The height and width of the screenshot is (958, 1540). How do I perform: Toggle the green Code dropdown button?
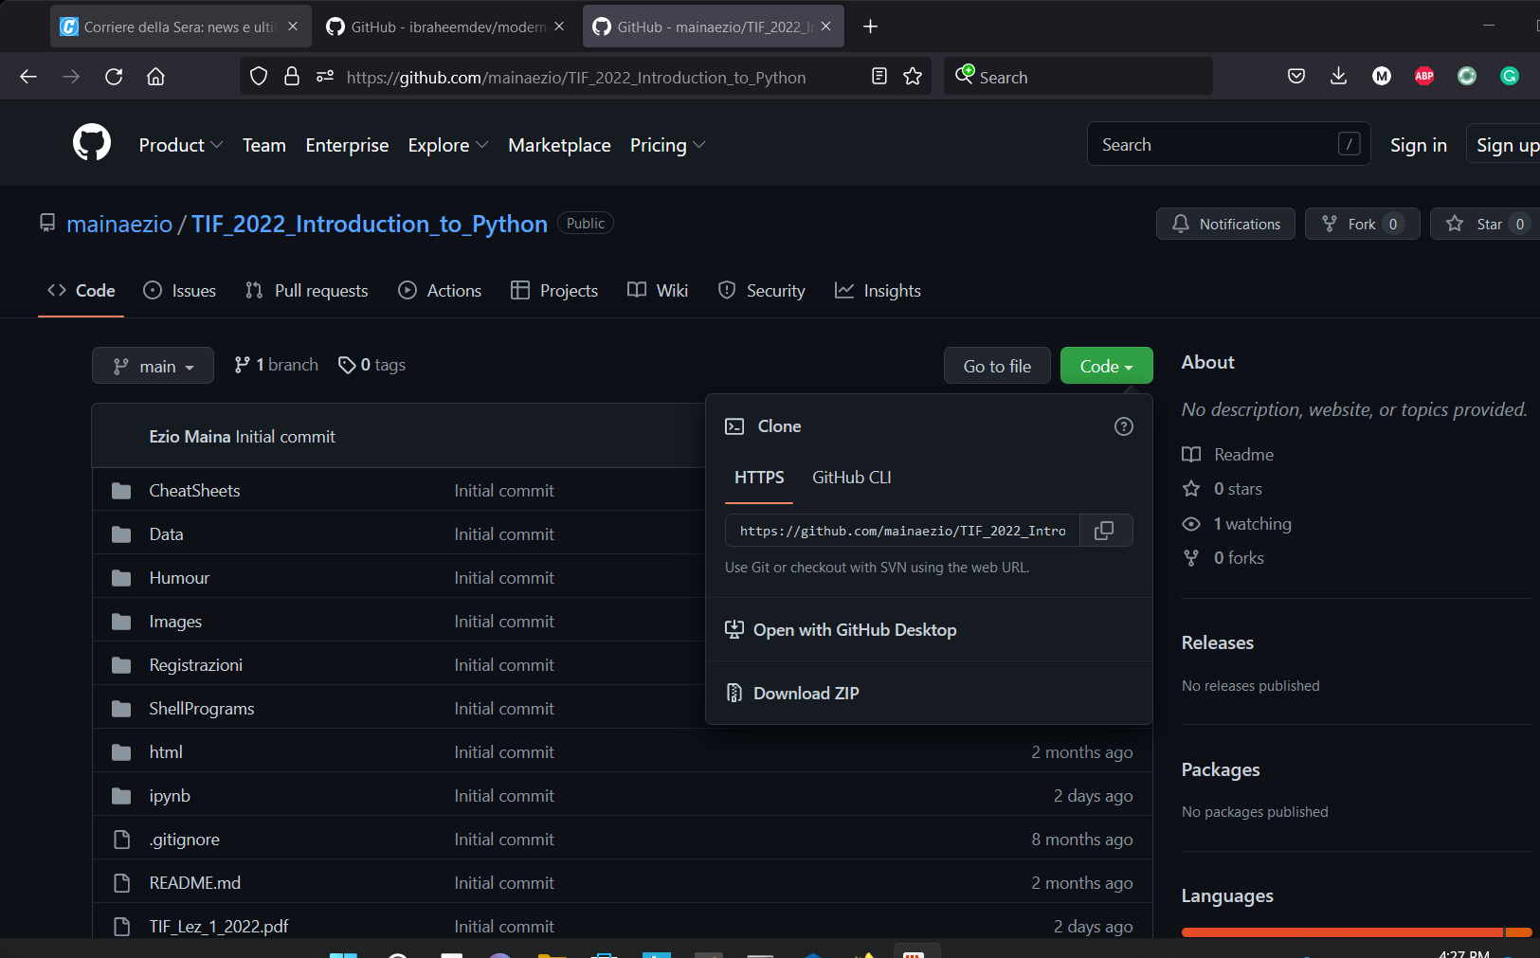click(1106, 366)
